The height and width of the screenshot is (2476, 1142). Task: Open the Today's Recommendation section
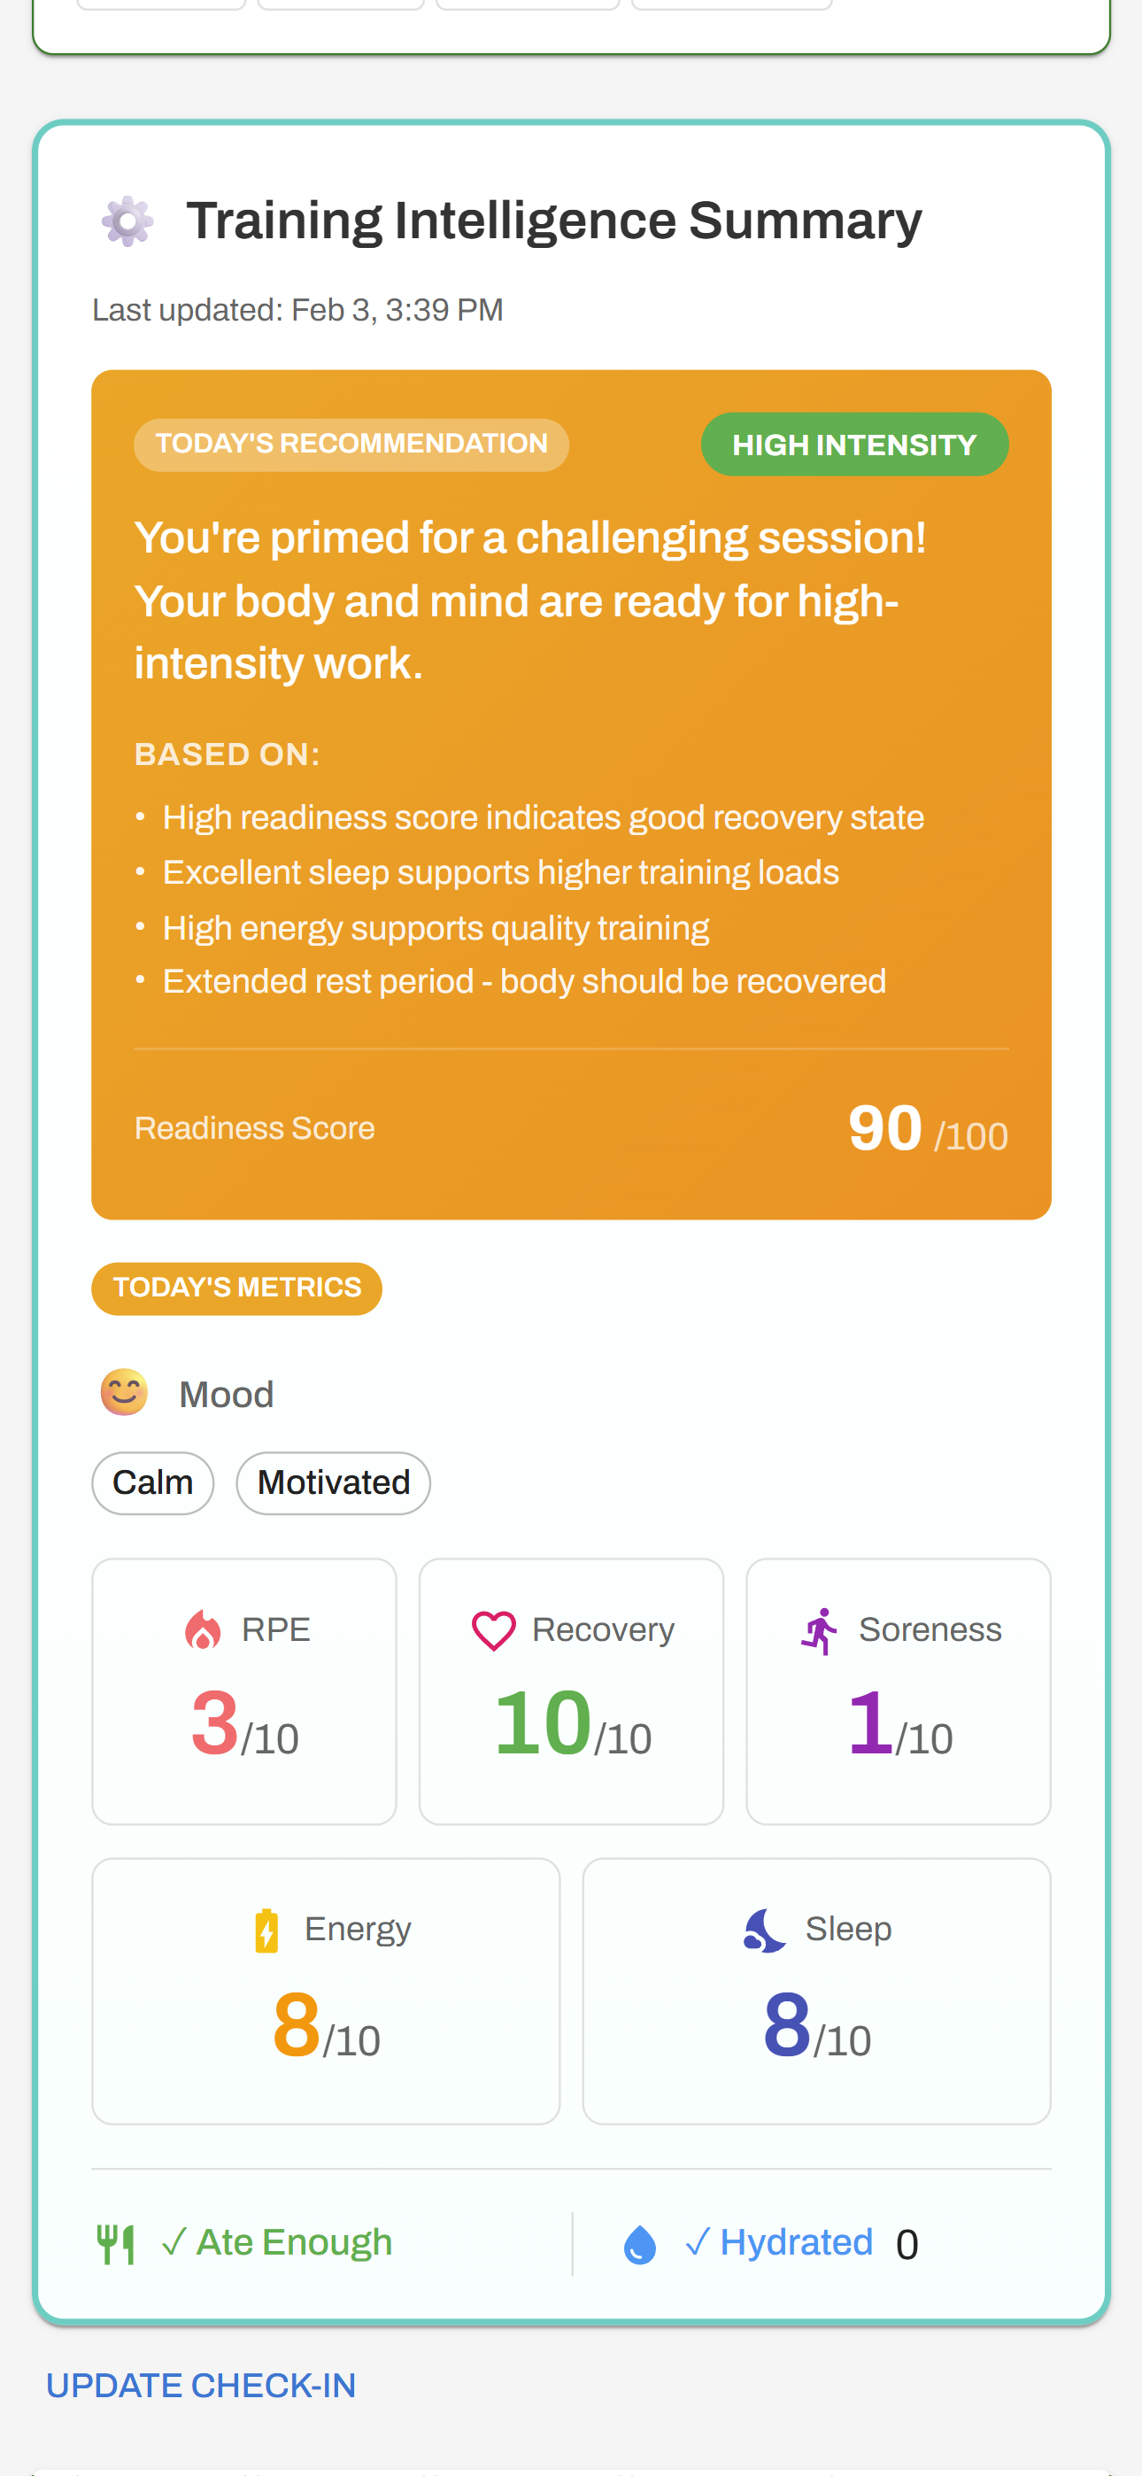pyautogui.click(x=351, y=444)
